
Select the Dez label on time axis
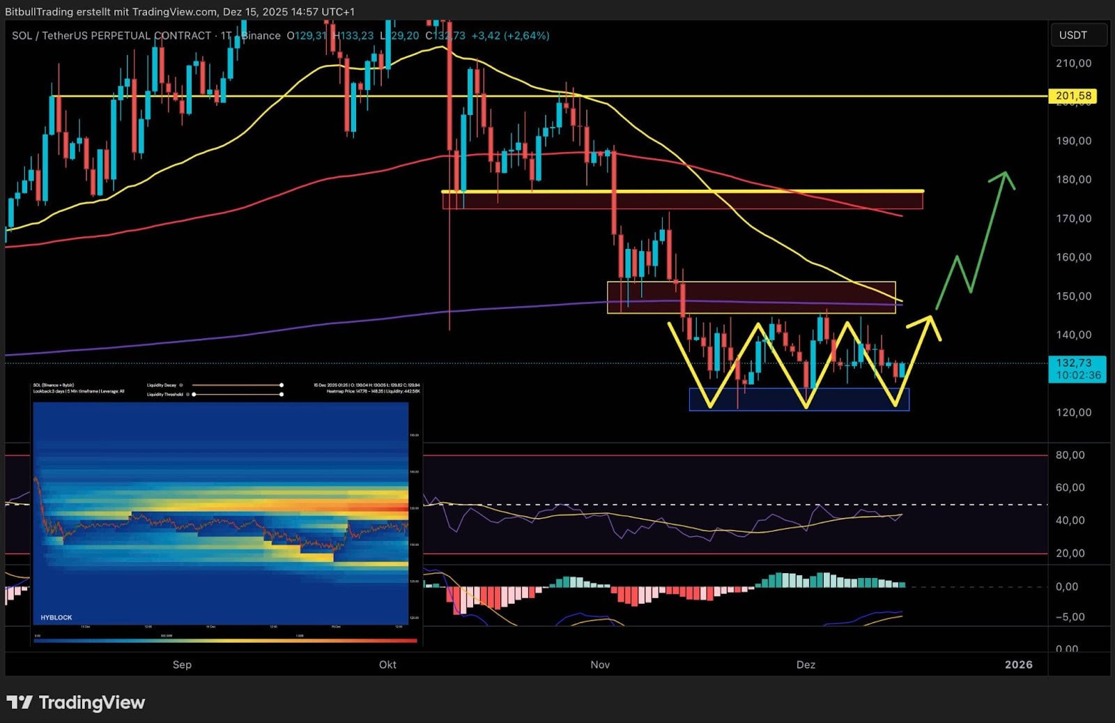[x=806, y=664]
